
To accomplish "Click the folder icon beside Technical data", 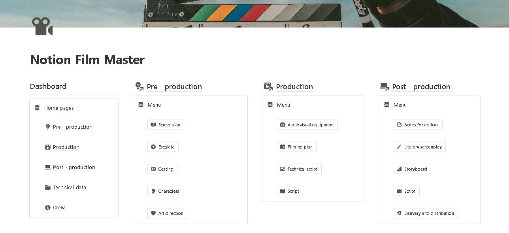I will 48,188.
